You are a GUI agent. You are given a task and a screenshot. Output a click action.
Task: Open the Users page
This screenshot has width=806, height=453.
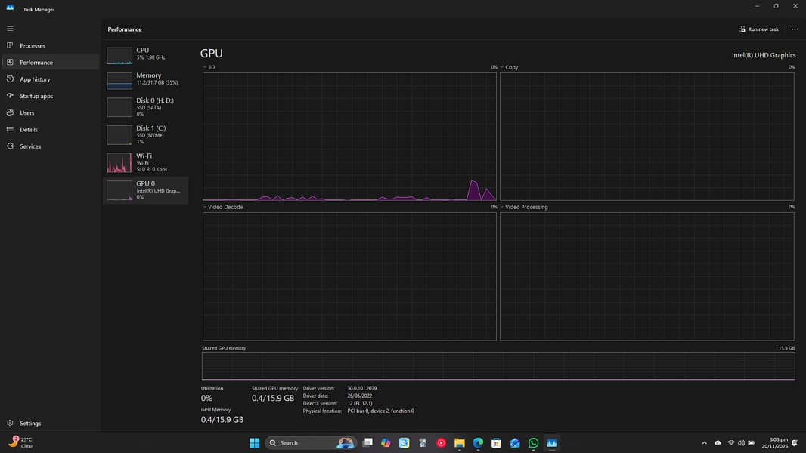[27, 112]
